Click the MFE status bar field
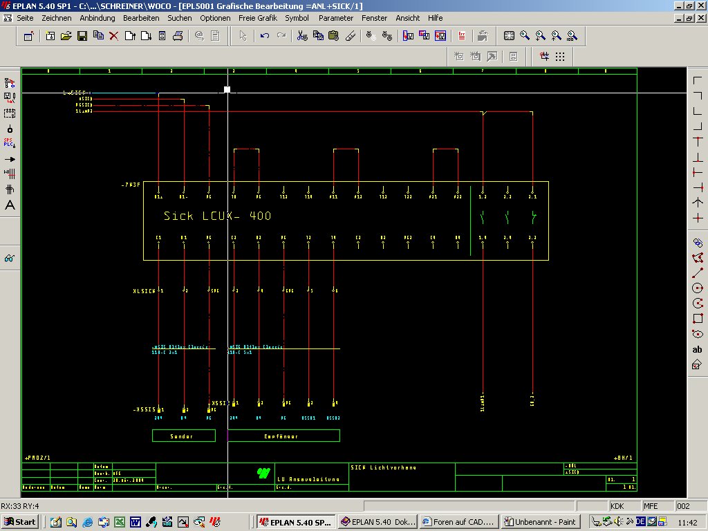 pos(658,506)
